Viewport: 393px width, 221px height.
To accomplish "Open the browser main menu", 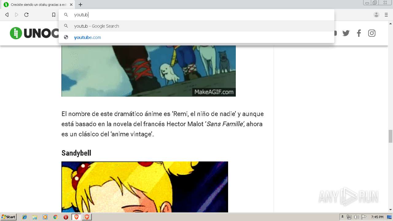I will click(x=386, y=15).
